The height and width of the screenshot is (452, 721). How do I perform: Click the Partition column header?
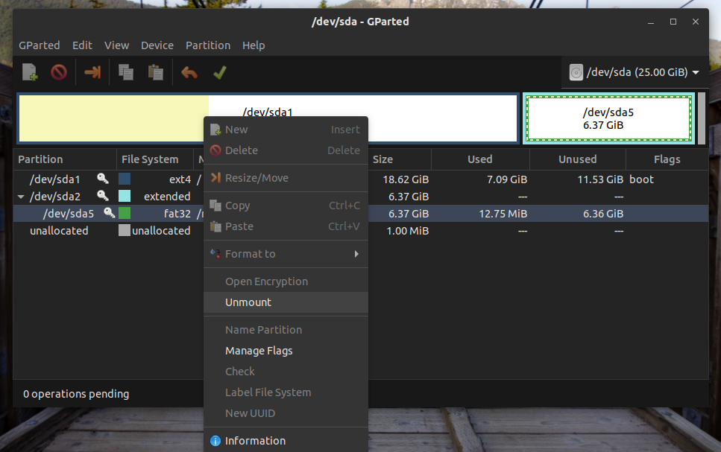pos(65,159)
